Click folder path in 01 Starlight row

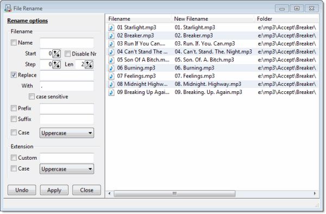click(x=287, y=27)
